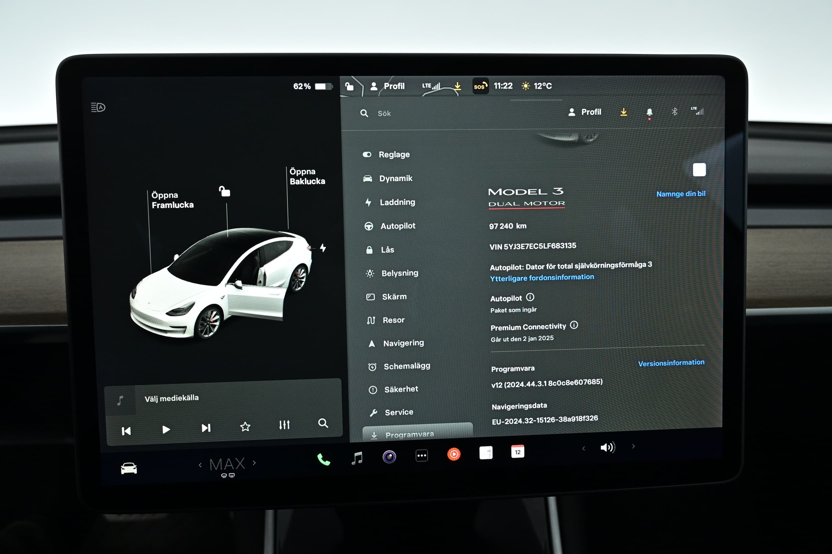The image size is (832, 554).
Task: Tap the 62% battery indicator
Action: pos(312,86)
